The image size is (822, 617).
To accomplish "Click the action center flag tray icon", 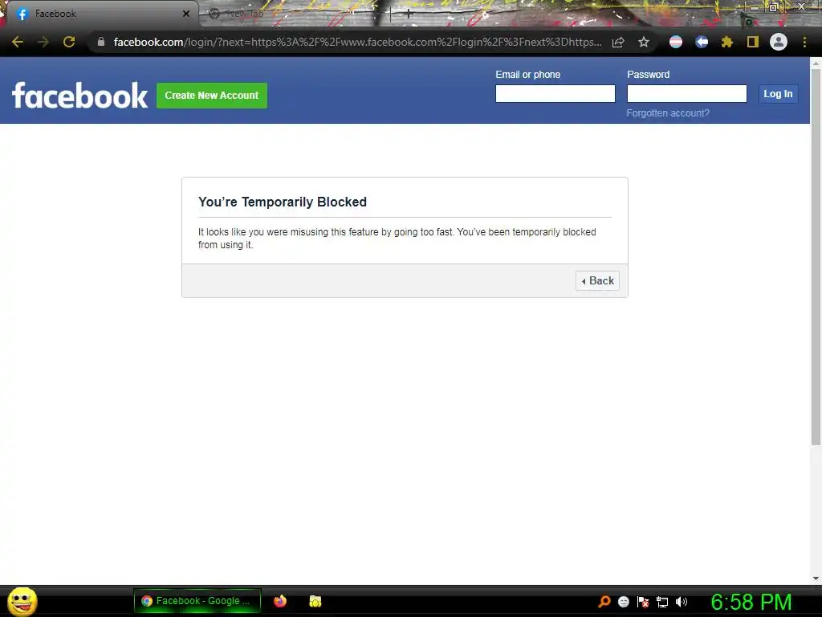I will [643, 602].
